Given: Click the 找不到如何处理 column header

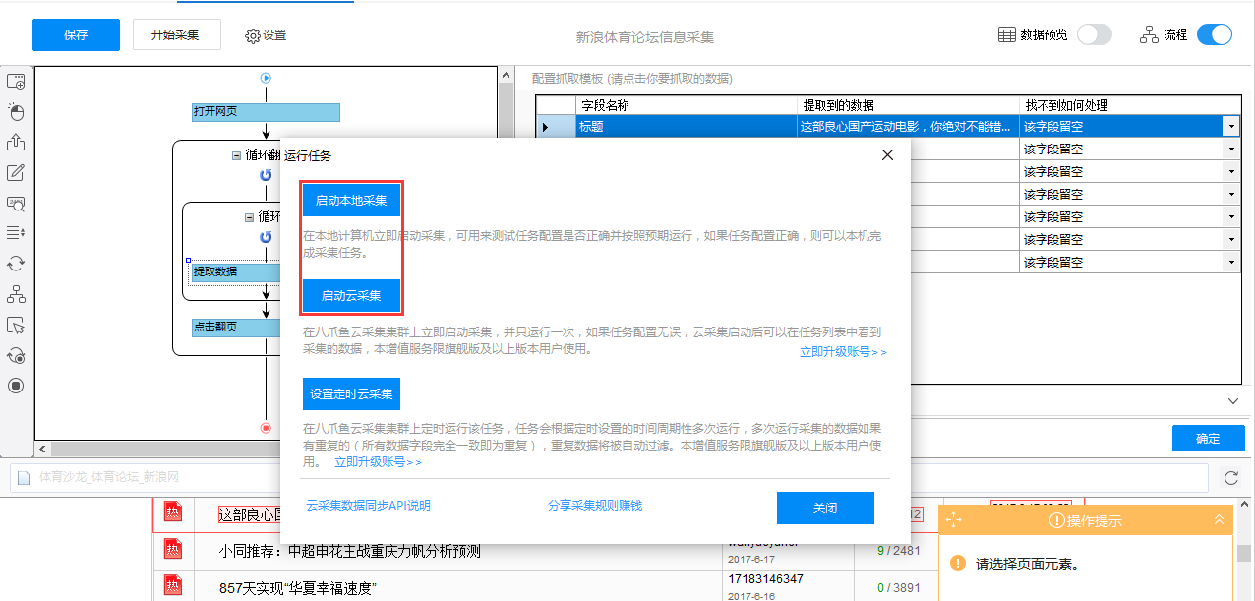Looking at the screenshot, I should (x=1130, y=105).
